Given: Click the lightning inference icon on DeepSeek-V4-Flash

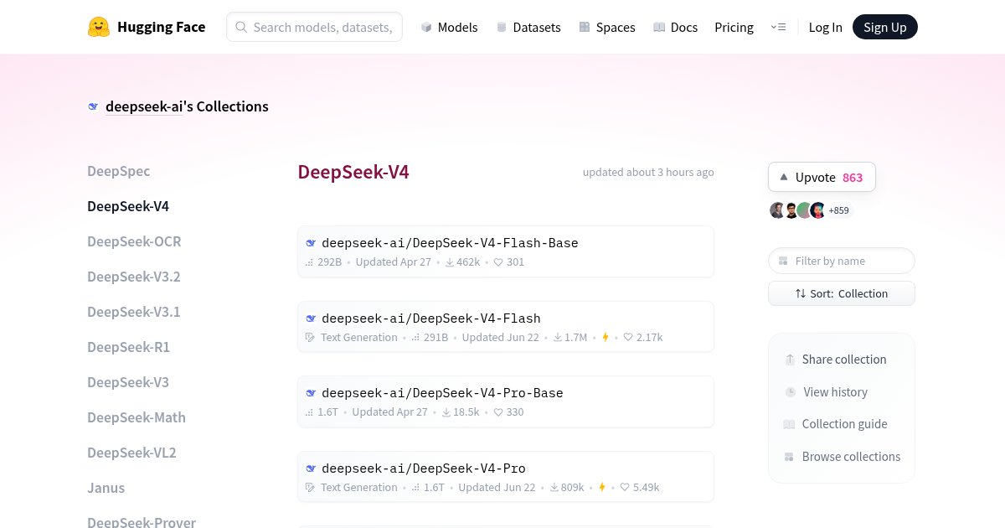Looking at the screenshot, I should pos(605,338).
